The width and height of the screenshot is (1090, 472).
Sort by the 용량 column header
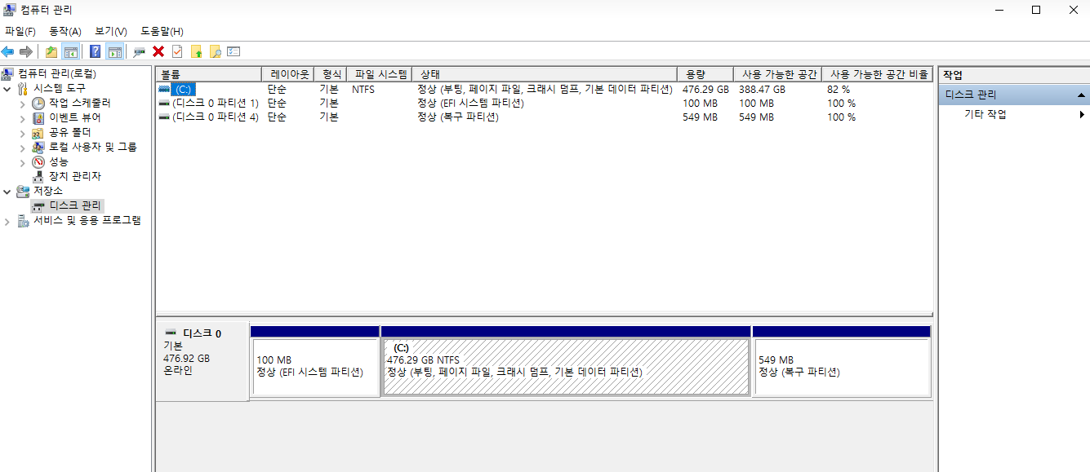705,74
